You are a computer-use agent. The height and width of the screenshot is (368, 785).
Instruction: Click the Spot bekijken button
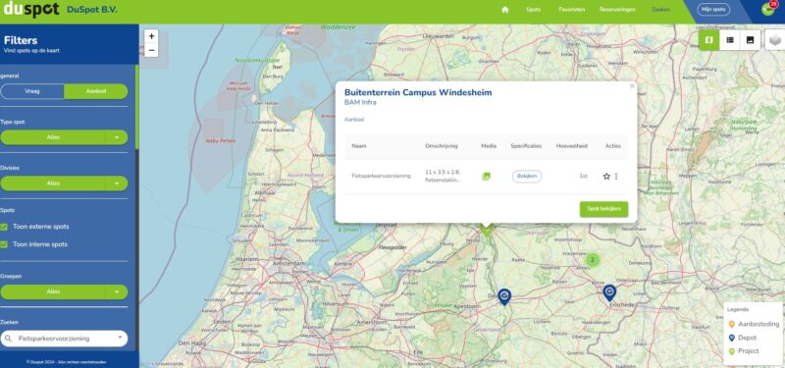[603, 209]
